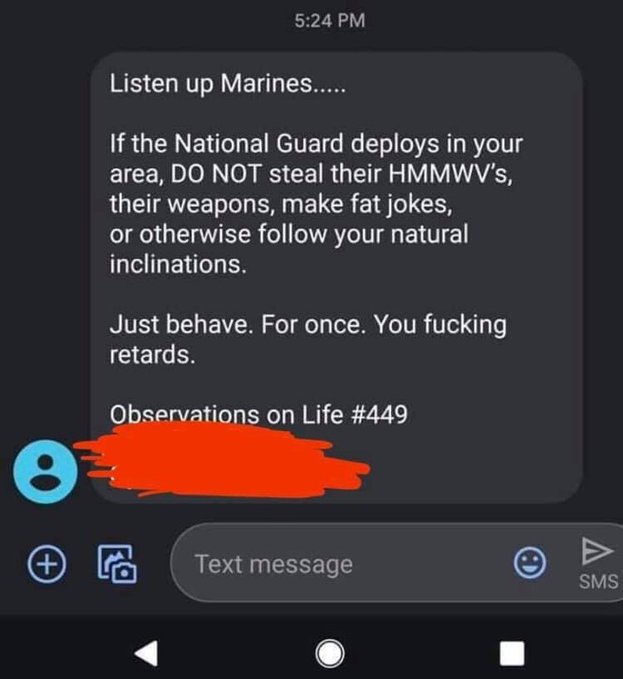The width and height of the screenshot is (623, 679).
Task: Select the received message bubble
Action: (x=337, y=278)
